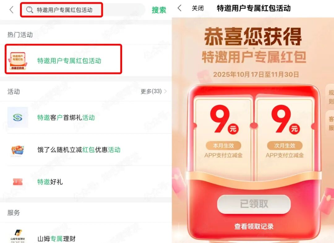This screenshot has width=334, height=243.
Task: Open the 查看领取记录 link
Action: (254, 226)
